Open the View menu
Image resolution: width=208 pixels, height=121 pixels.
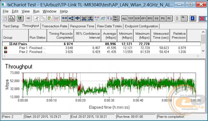26,11
